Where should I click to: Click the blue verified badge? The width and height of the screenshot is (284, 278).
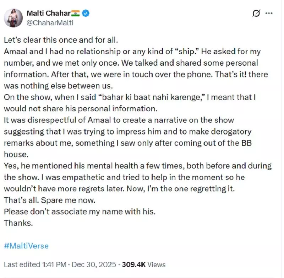(x=86, y=14)
